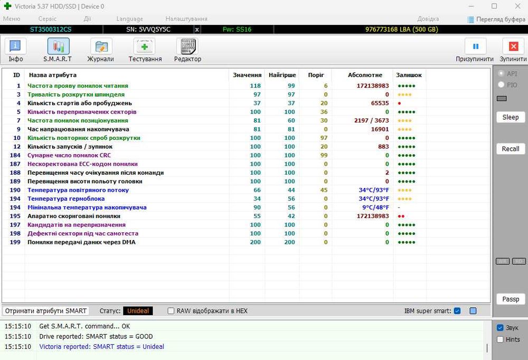Enable the Hints checkbox

tap(500, 339)
